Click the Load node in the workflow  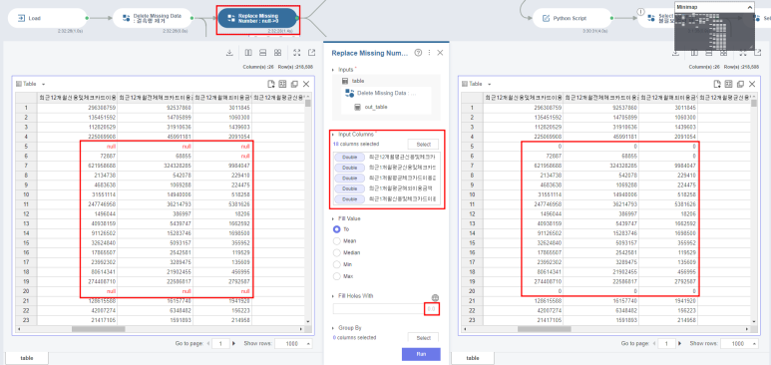pyautogui.click(x=47, y=18)
